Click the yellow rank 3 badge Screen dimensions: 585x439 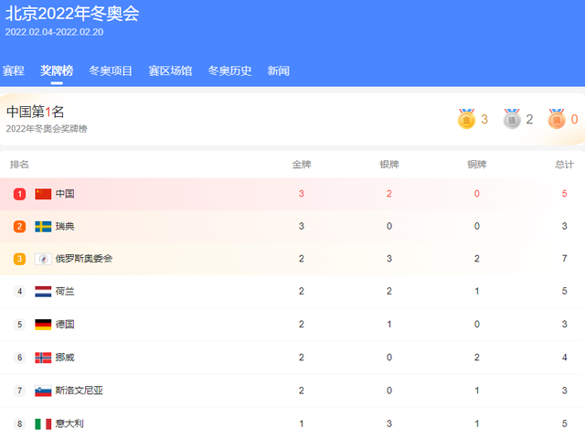[20, 259]
